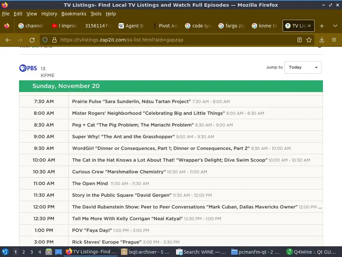The height and width of the screenshot is (257, 342).
Task: Click the 12:30 PM time cell
Action: pyautogui.click(x=44, y=219)
